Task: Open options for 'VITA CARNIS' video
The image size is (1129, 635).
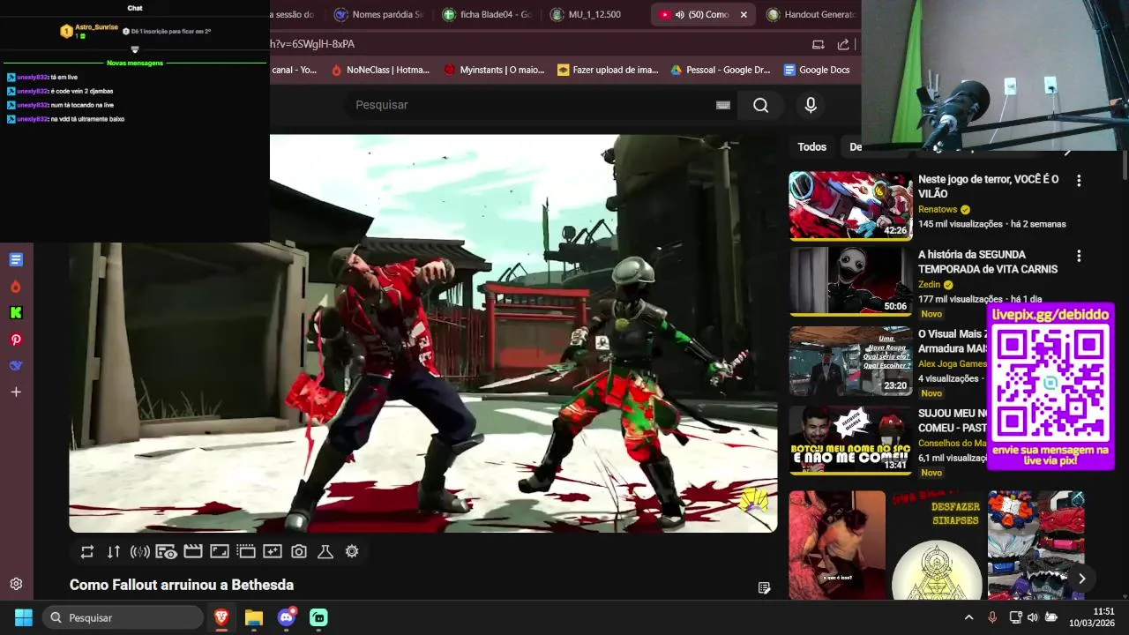Action: click(x=1078, y=256)
